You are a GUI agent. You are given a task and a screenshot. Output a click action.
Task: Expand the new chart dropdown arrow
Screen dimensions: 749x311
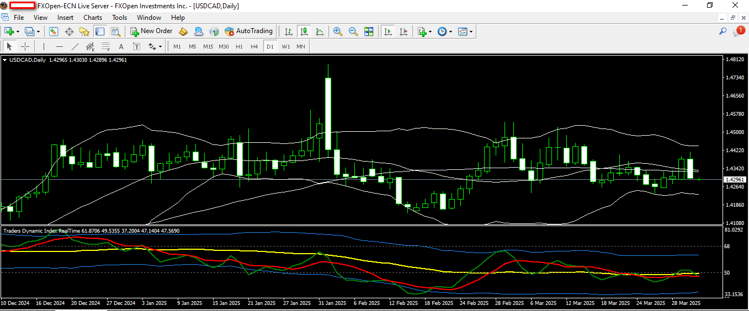coord(18,31)
